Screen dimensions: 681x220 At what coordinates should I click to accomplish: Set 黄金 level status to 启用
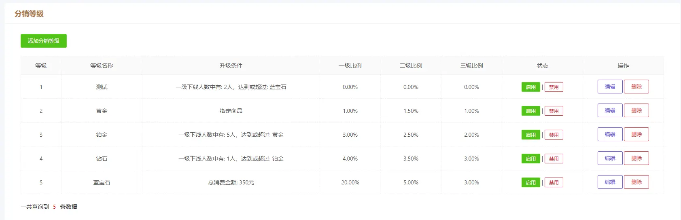[x=530, y=111]
